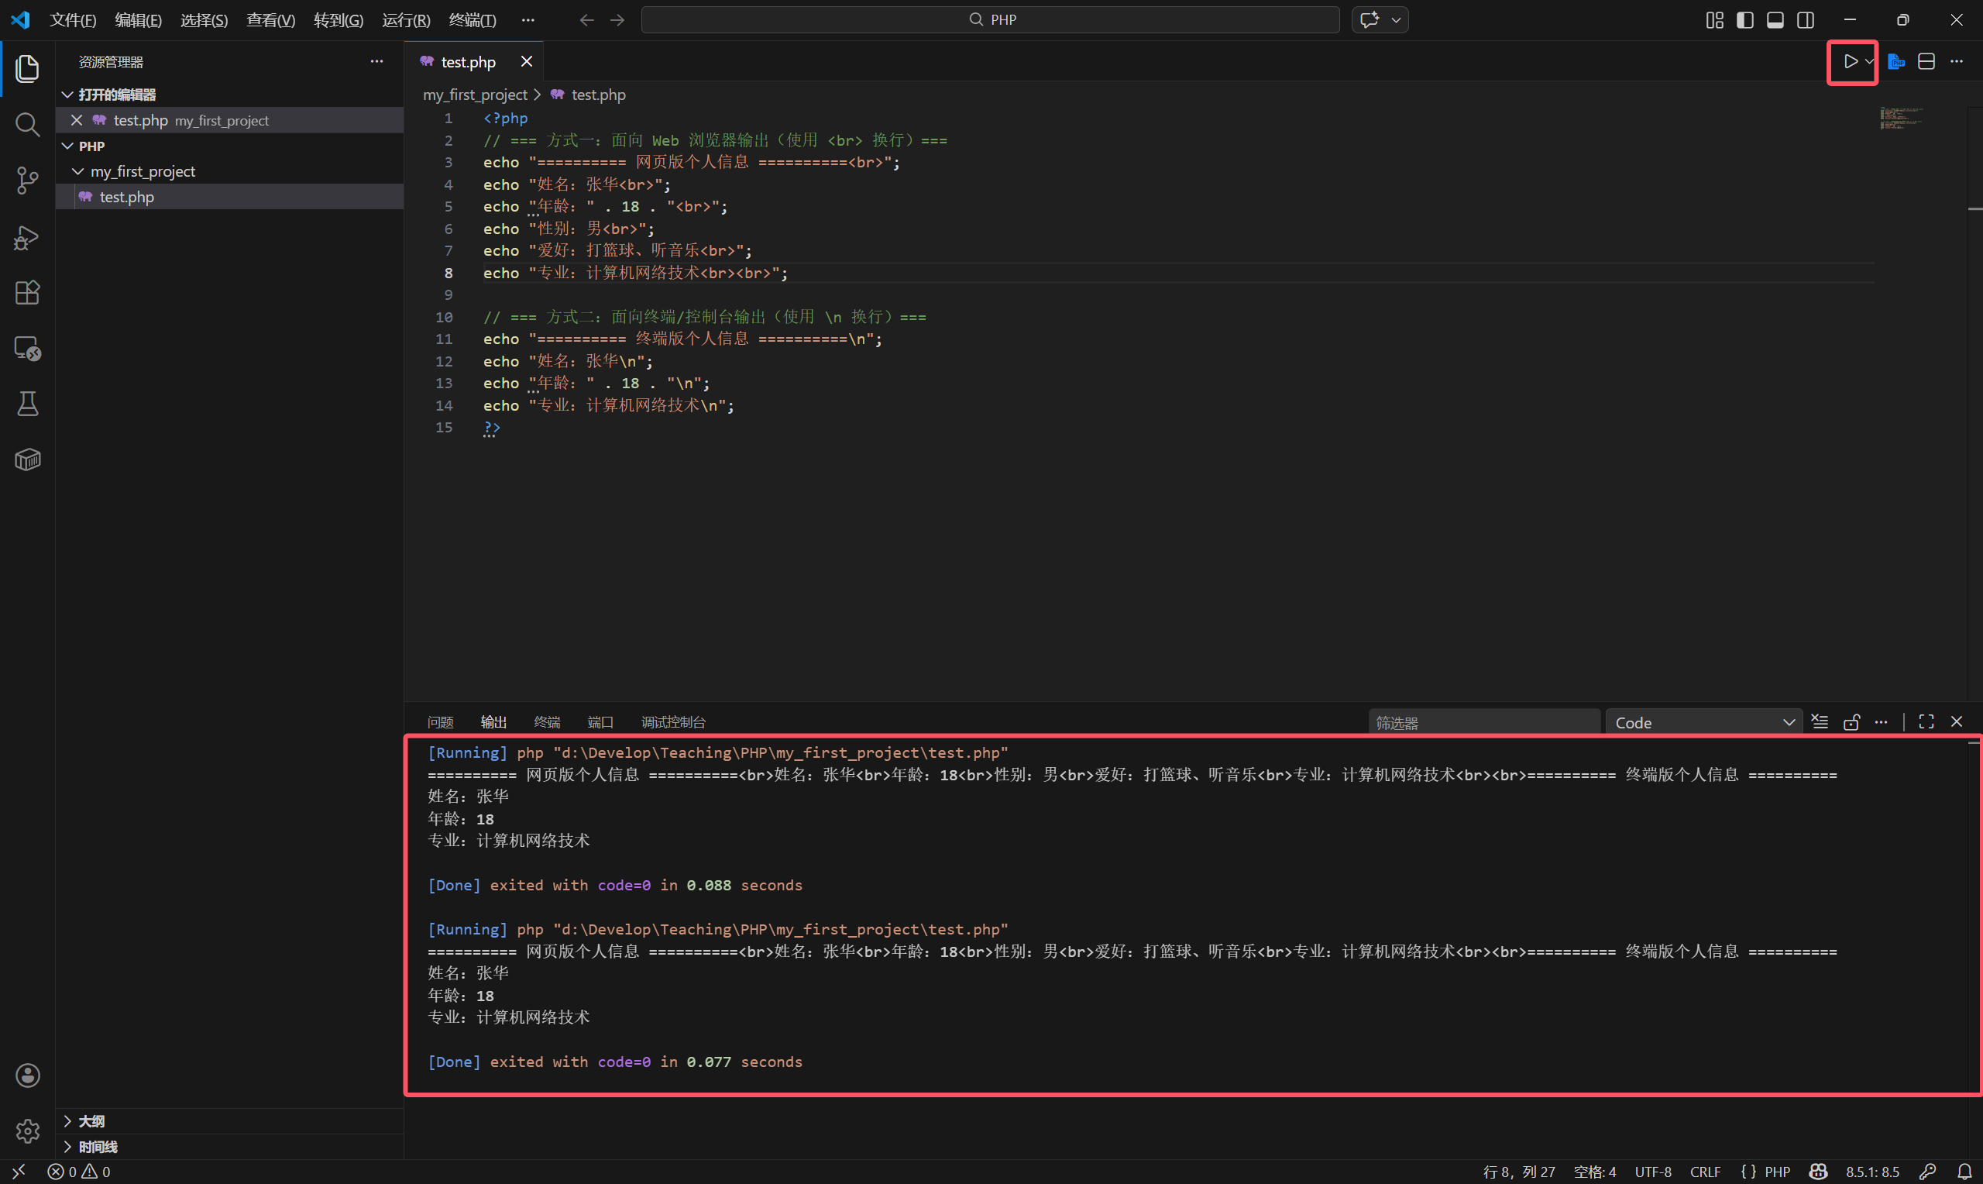Image resolution: width=1983 pixels, height=1184 pixels.
Task: Collapse the my_first_project folder
Action: click(78, 171)
